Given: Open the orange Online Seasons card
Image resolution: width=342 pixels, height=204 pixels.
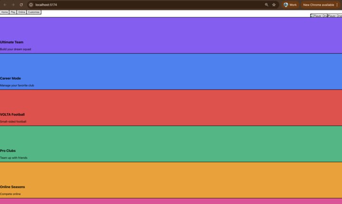Looking at the screenshot, I should 171,180.
